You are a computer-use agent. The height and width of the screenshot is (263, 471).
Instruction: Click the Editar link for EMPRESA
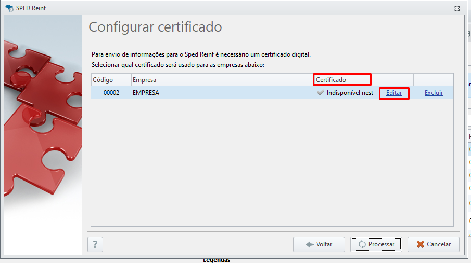(x=394, y=93)
